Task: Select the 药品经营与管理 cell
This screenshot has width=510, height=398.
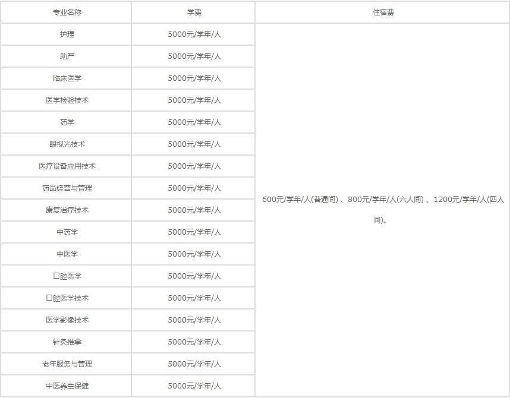Action: (65, 188)
